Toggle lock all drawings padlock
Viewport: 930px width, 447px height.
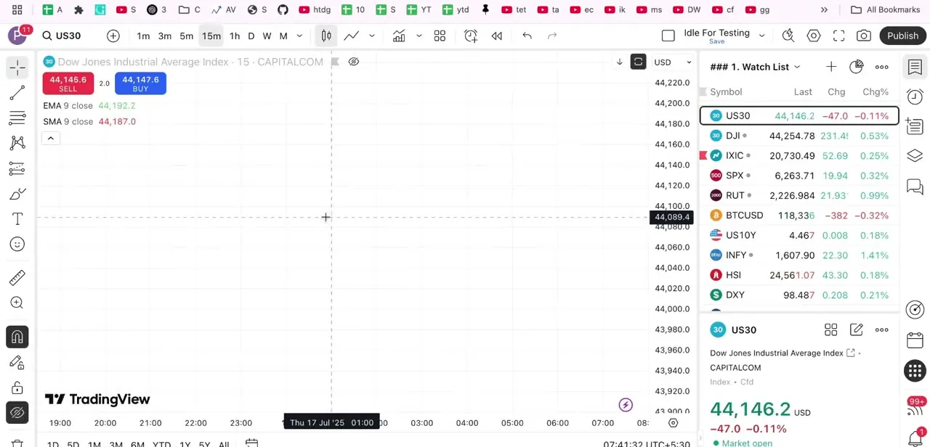point(17,387)
